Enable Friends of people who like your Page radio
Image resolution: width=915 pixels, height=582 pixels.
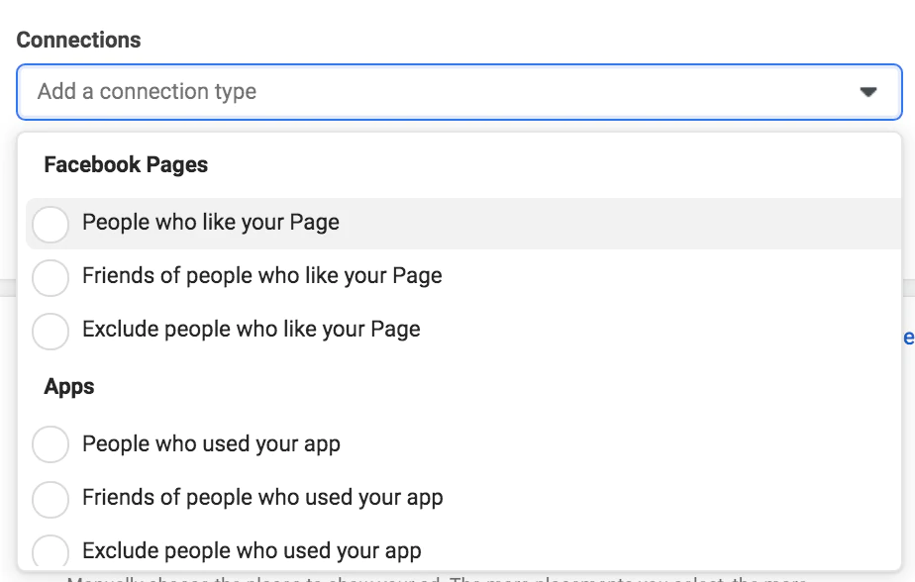51,277
